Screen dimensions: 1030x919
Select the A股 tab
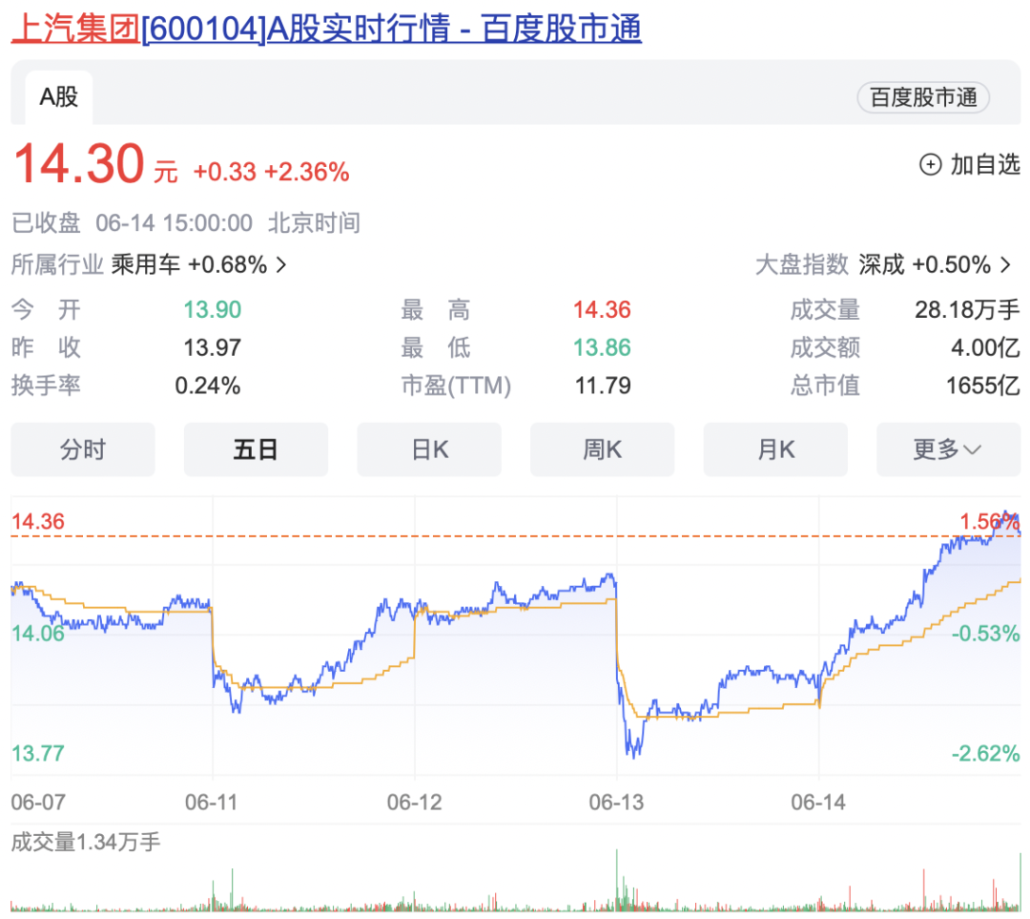pos(58,97)
